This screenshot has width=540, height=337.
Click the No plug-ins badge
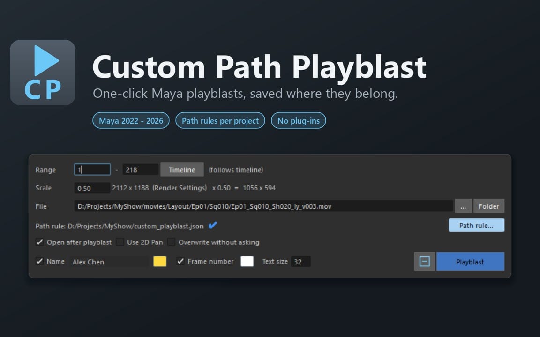click(299, 121)
